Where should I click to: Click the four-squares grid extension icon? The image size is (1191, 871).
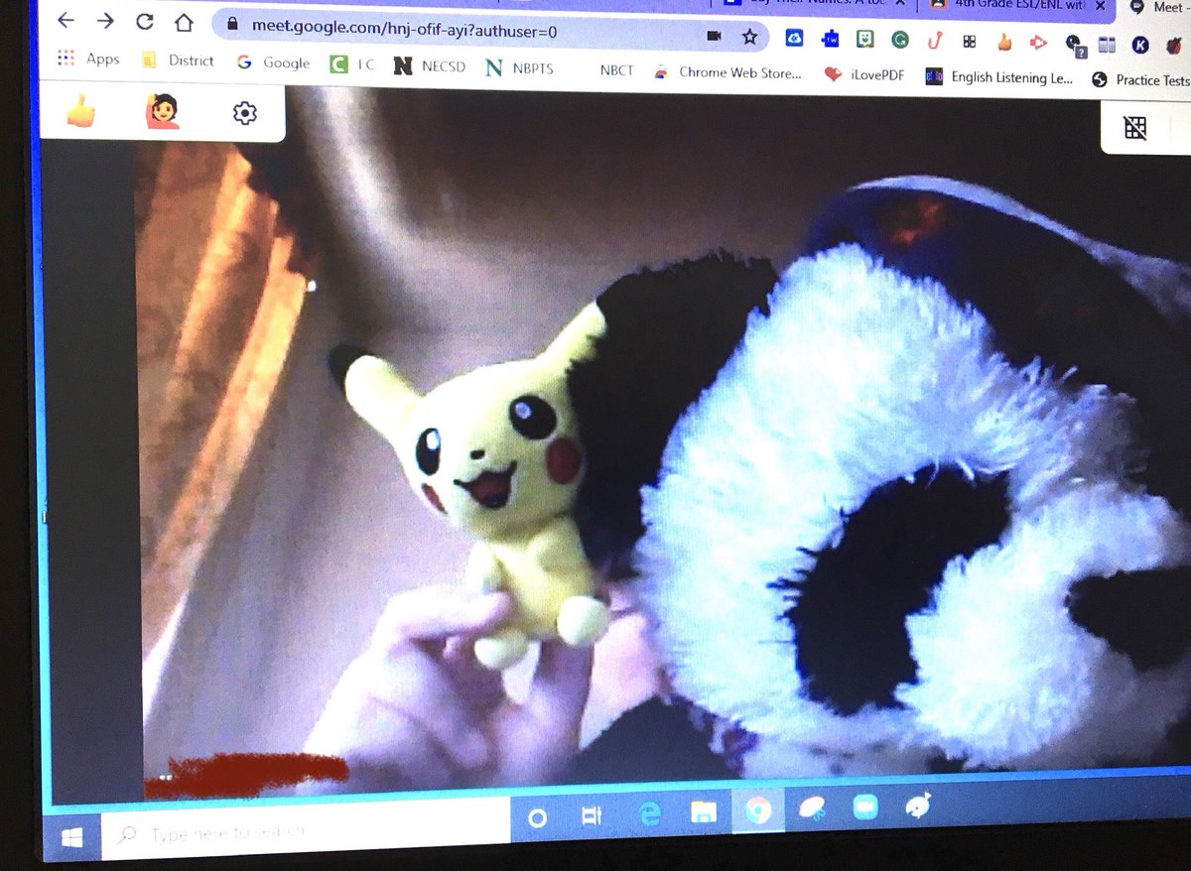(x=970, y=42)
